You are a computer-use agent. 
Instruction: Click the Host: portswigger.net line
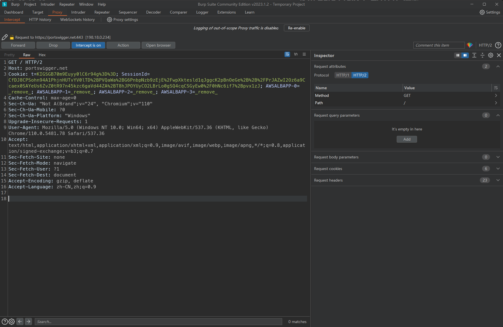[38, 68]
